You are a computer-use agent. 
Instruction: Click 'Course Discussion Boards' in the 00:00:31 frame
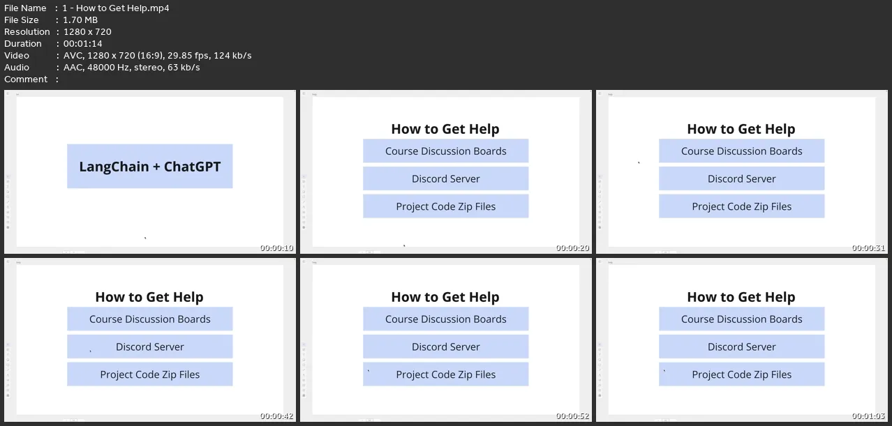coord(741,151)
